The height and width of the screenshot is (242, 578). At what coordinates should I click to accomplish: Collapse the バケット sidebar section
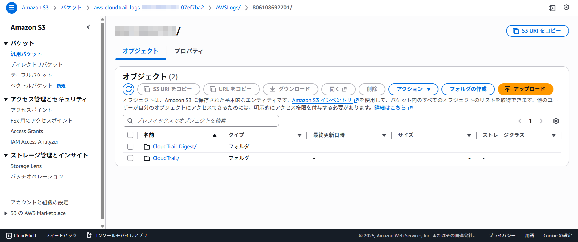[x=6, y=44]
